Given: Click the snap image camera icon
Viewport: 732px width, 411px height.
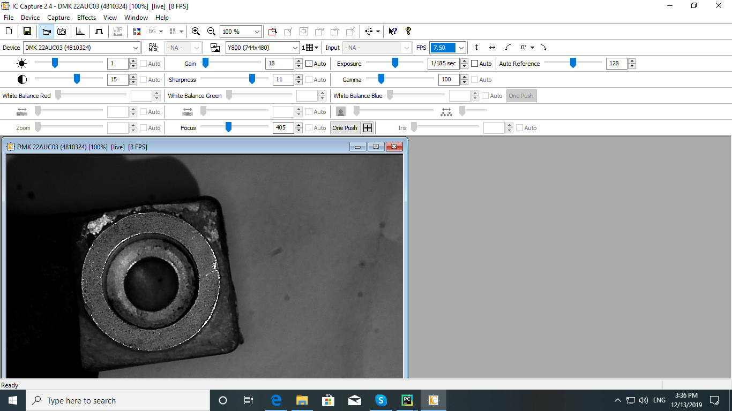Looking at the screenshot, I should tap(62, 32).
